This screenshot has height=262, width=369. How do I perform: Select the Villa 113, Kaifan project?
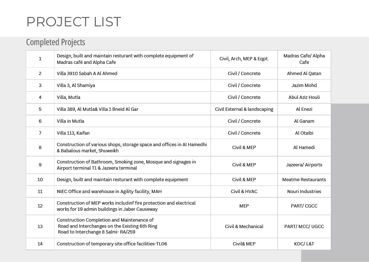point(73,133)
